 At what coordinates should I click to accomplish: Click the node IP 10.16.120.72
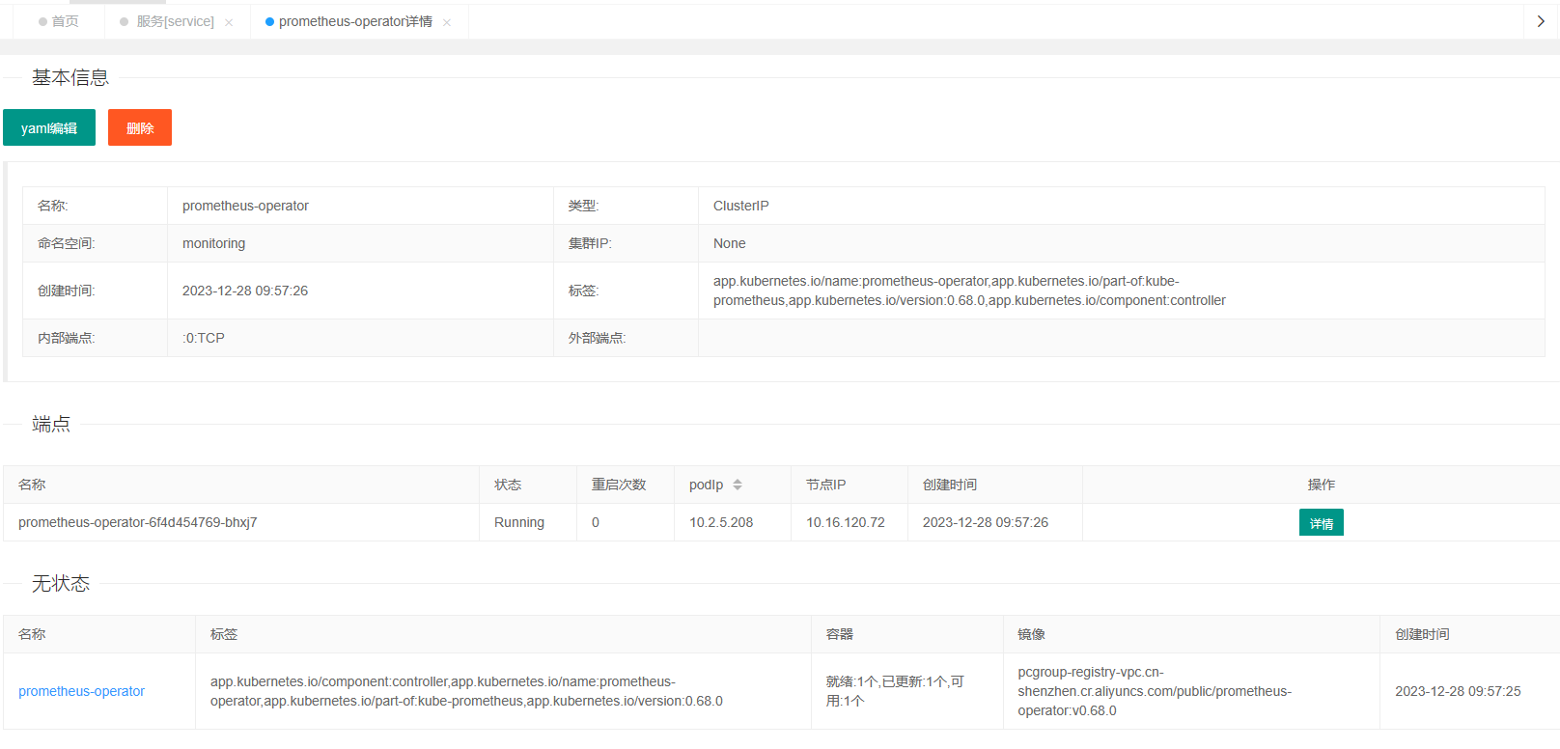point(846,522)
